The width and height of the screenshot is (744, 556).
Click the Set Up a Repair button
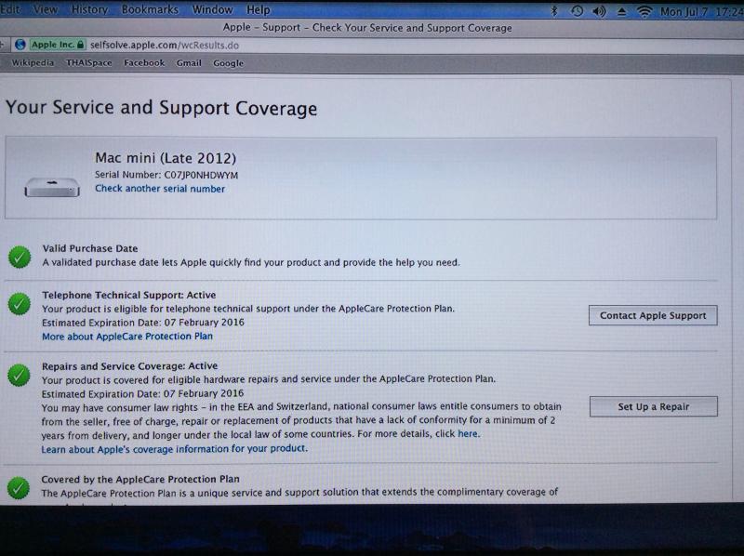tap(654, 406)
